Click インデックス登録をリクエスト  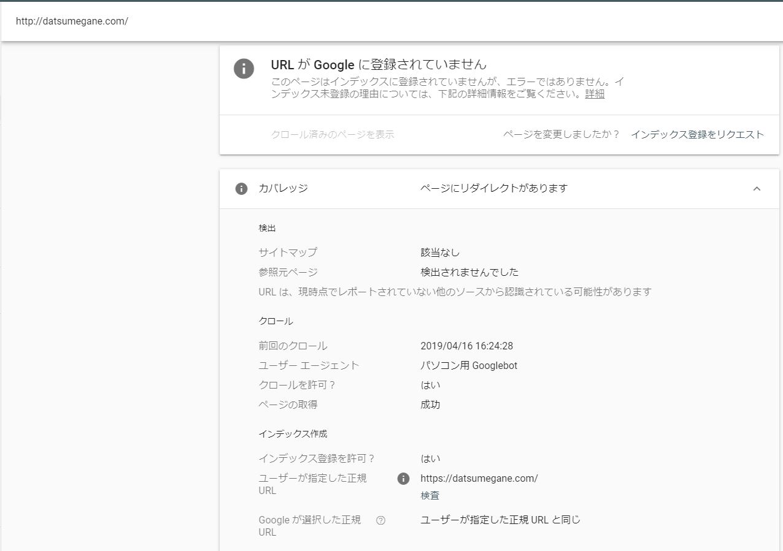click(x=698, y=134)
